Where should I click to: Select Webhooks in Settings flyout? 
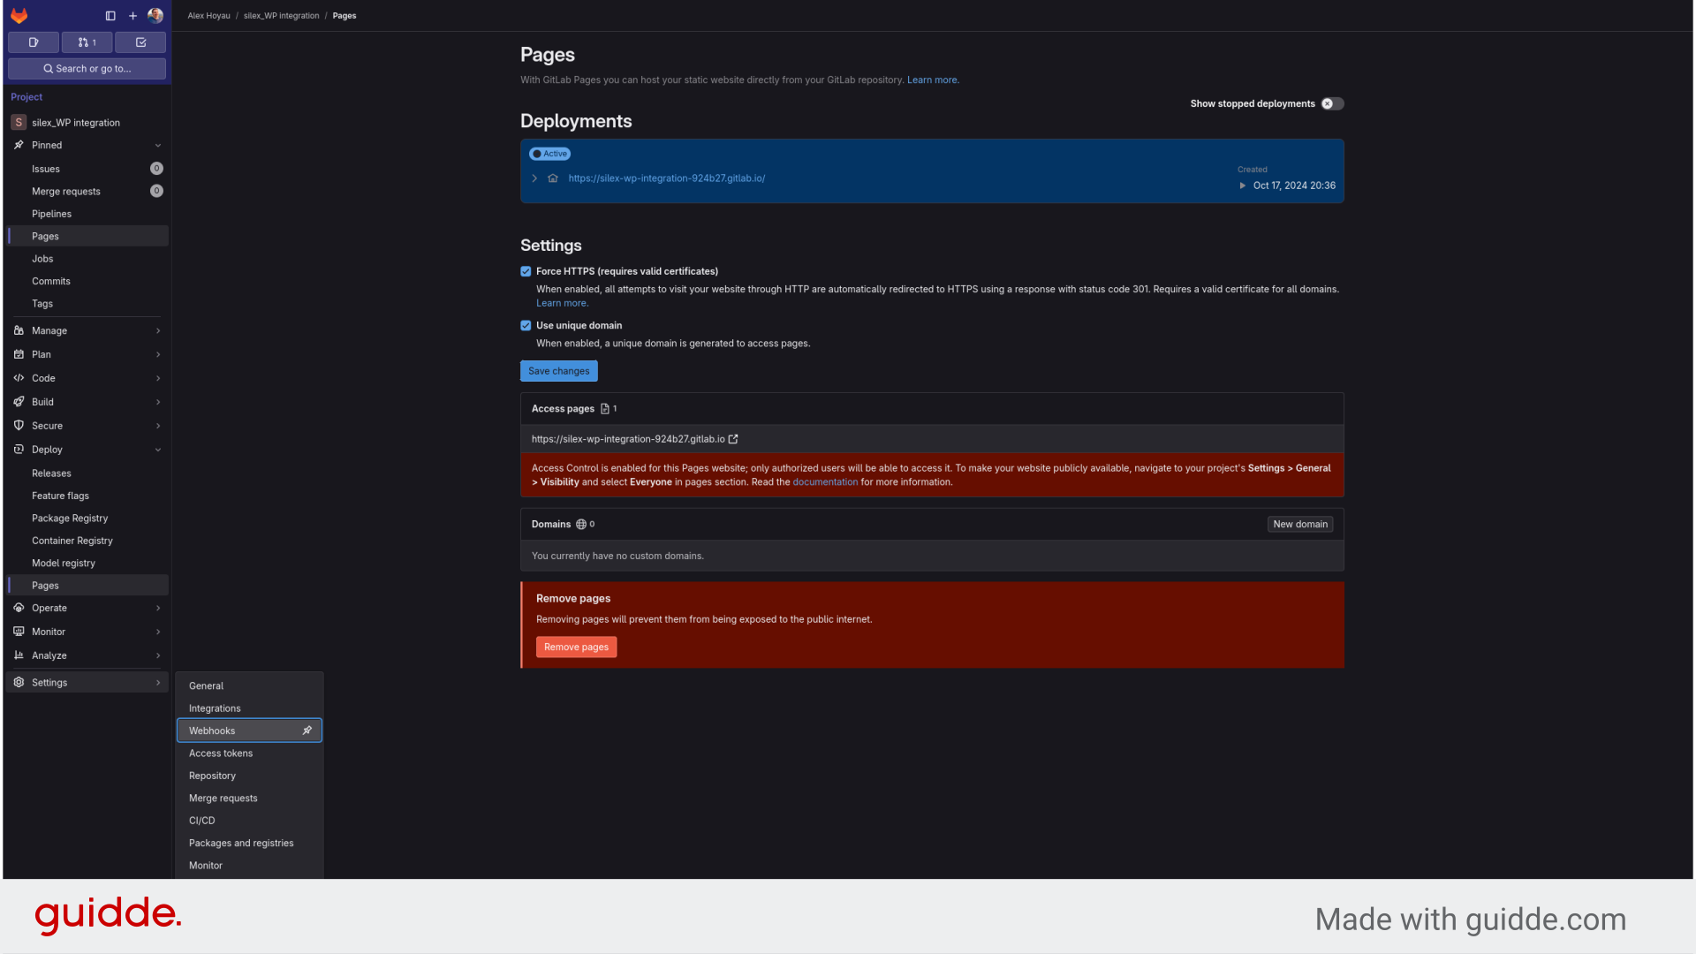coord(249,731)
